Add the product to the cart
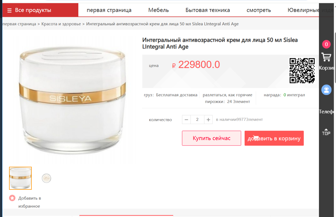 click(274, 138)
